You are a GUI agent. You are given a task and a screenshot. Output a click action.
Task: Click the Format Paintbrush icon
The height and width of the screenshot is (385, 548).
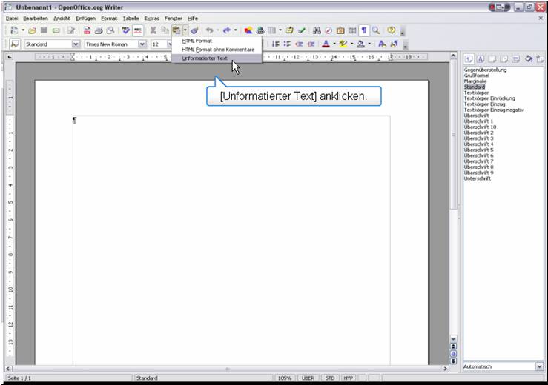click(x=194, y=30)
